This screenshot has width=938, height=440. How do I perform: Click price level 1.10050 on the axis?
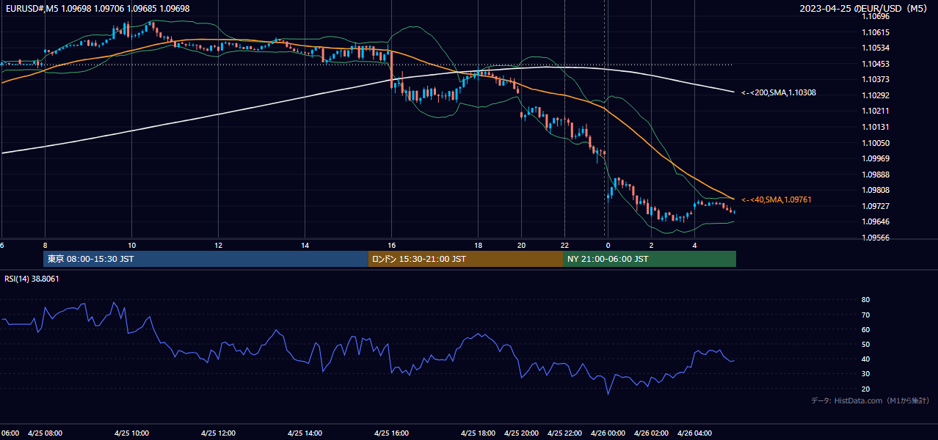(x=876, y=142)
